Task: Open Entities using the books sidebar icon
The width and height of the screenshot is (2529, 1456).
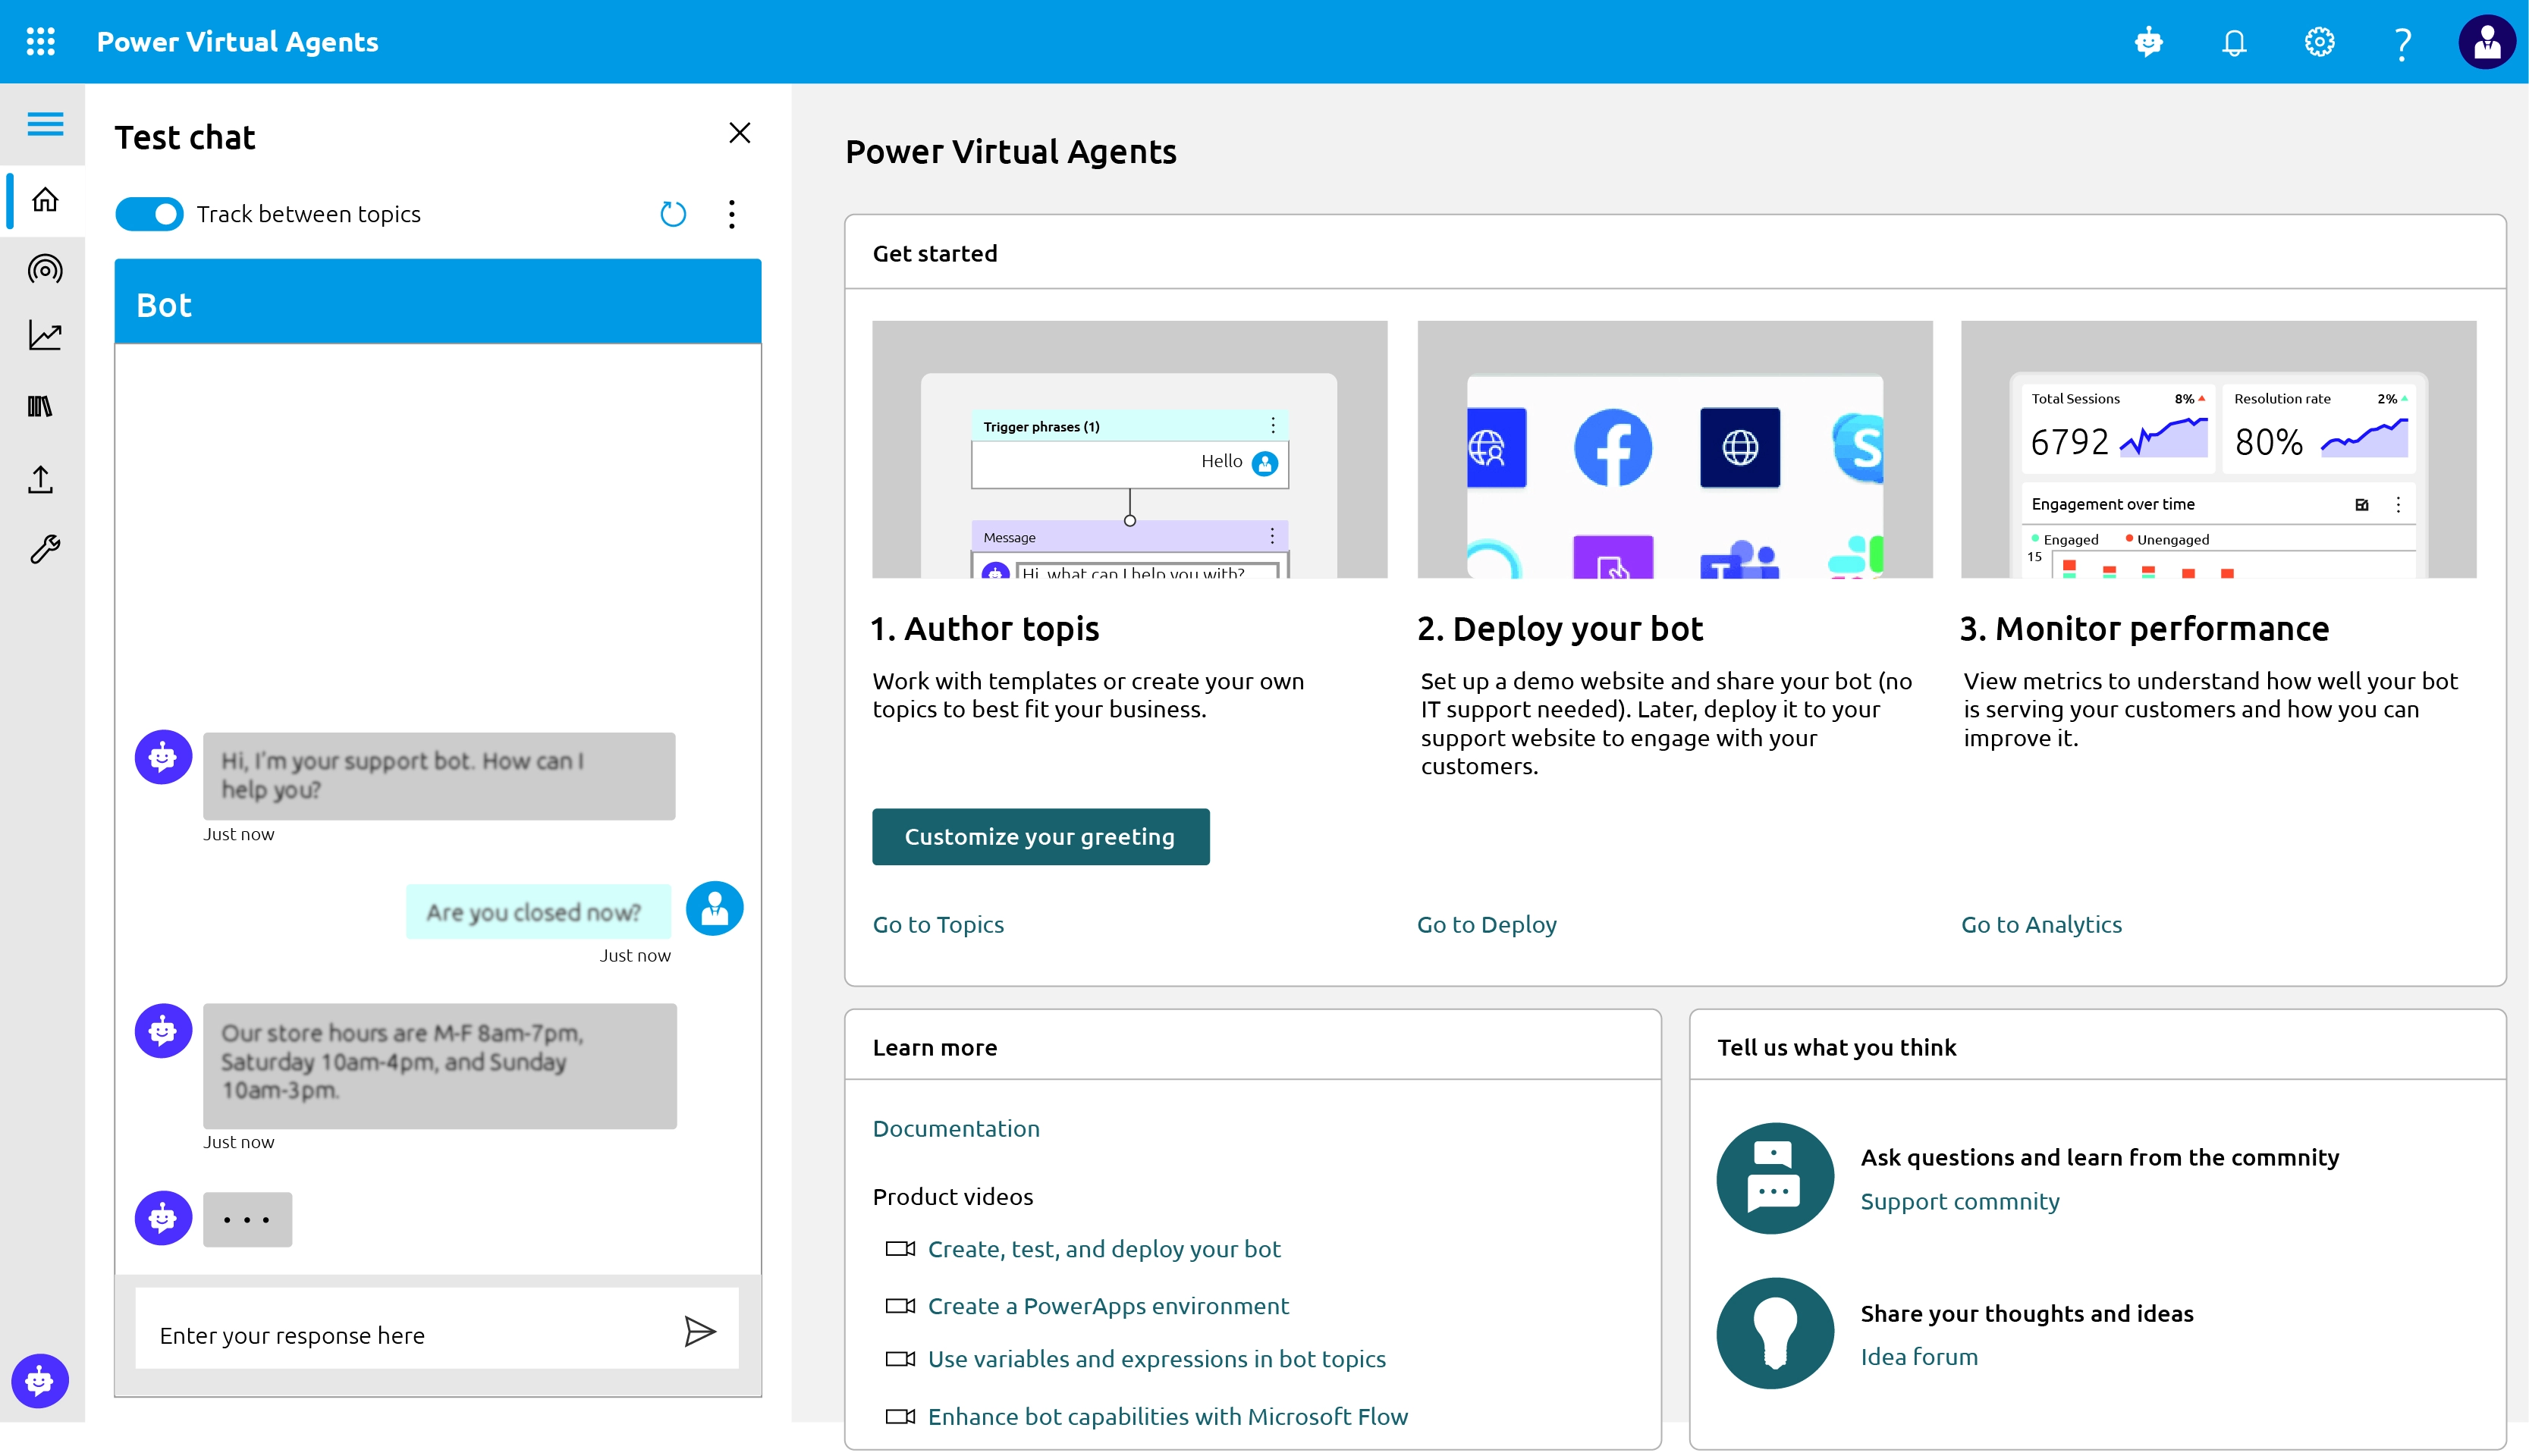Action: [44, 406]
